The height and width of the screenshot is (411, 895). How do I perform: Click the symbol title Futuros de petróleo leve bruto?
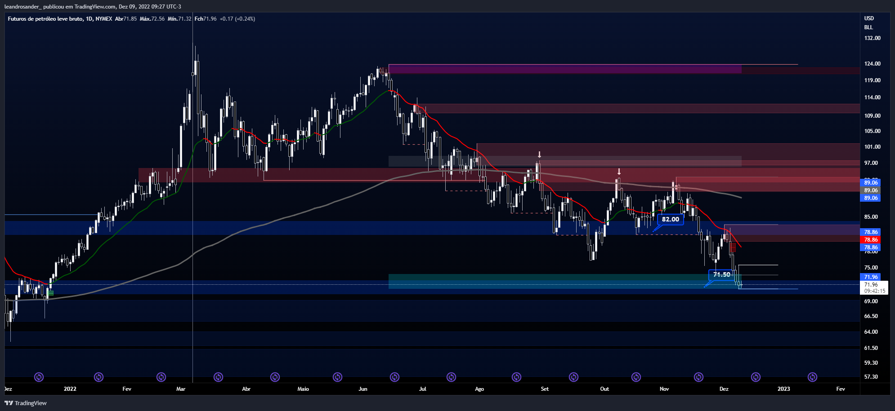pos(45,19)
